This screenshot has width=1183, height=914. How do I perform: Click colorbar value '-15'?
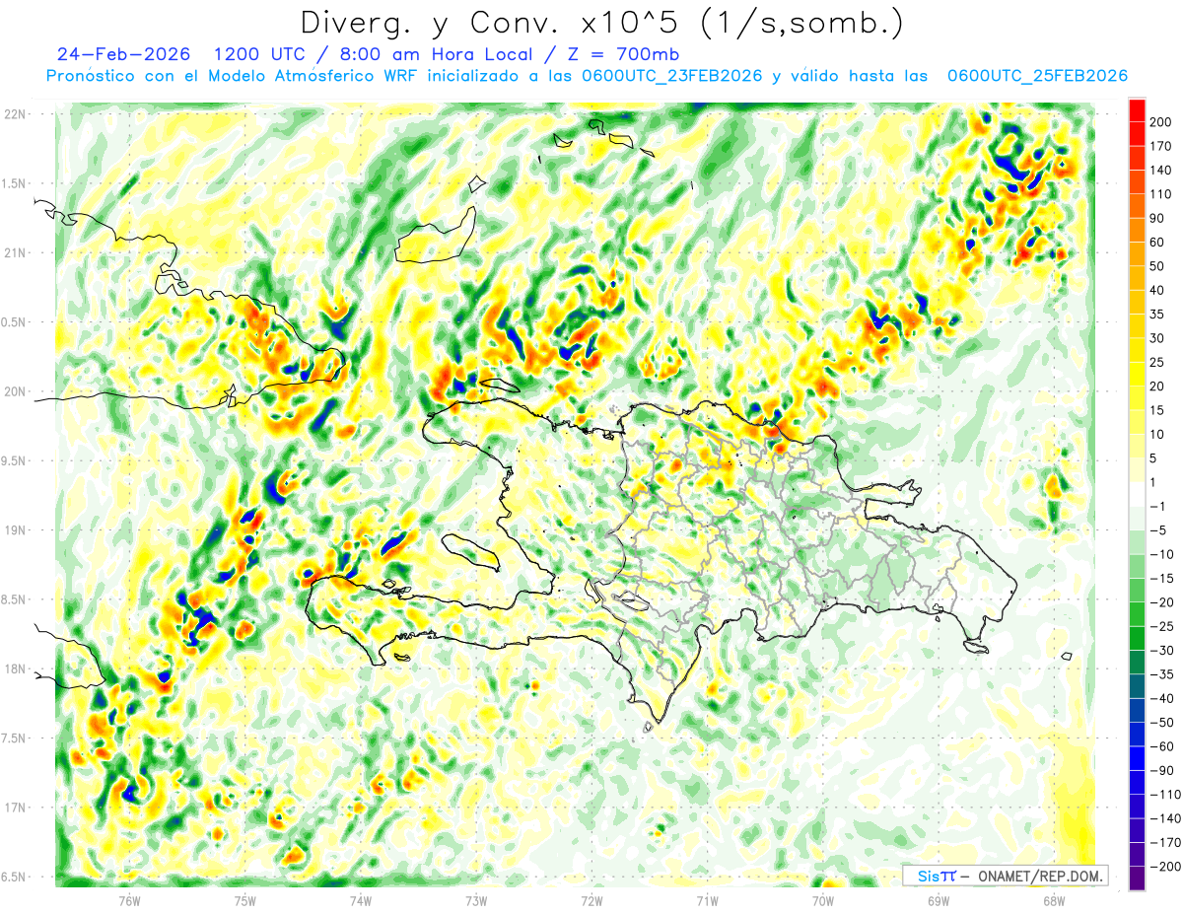pyautogui.click(x=1161, y=578)
